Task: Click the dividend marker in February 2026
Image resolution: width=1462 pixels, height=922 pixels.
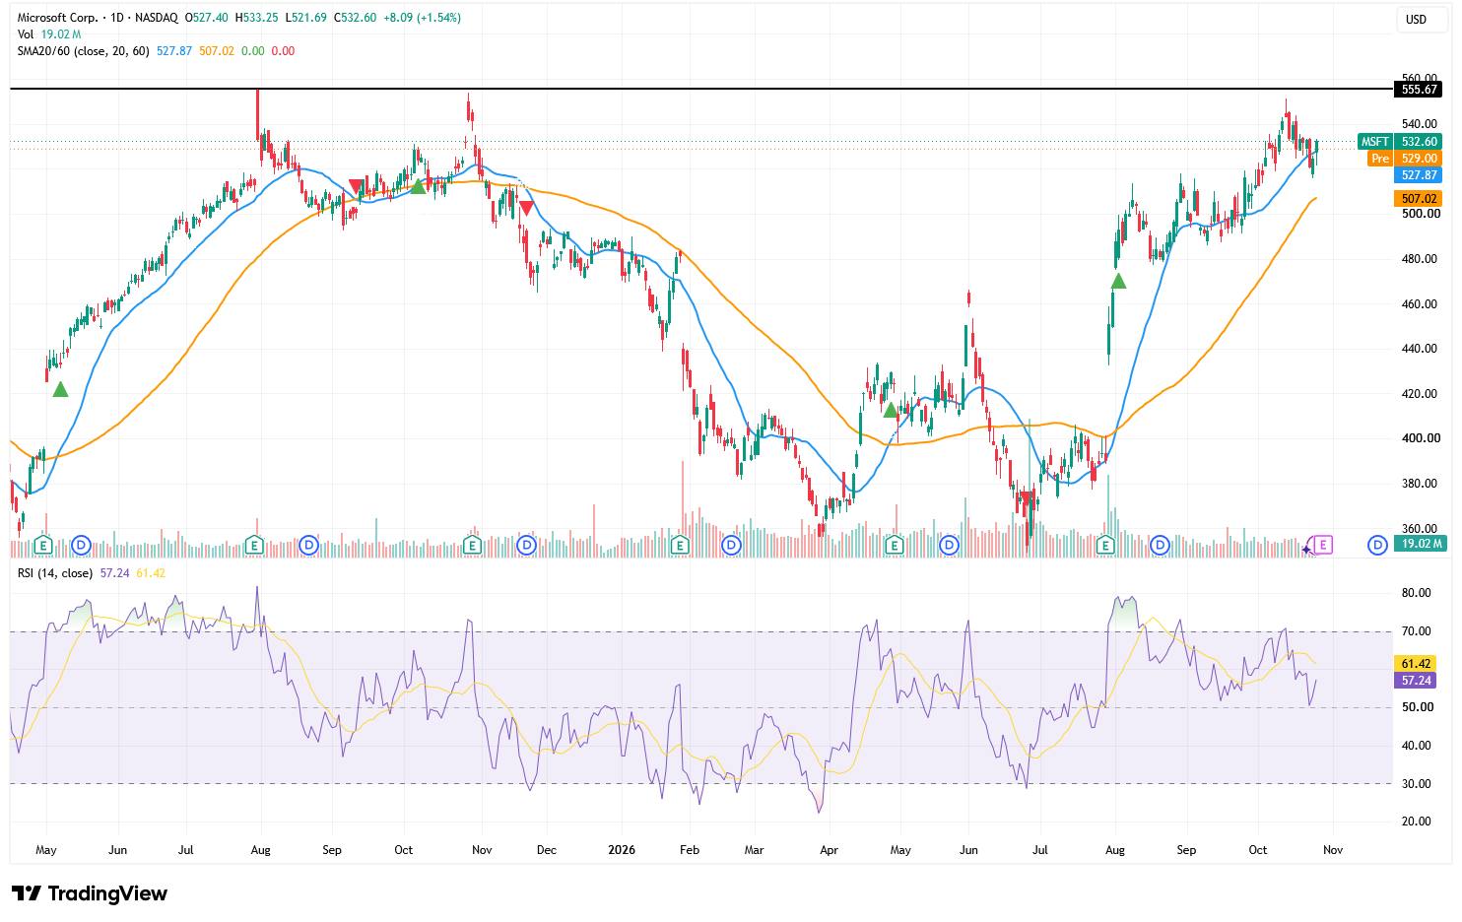Action: [731, 545]
